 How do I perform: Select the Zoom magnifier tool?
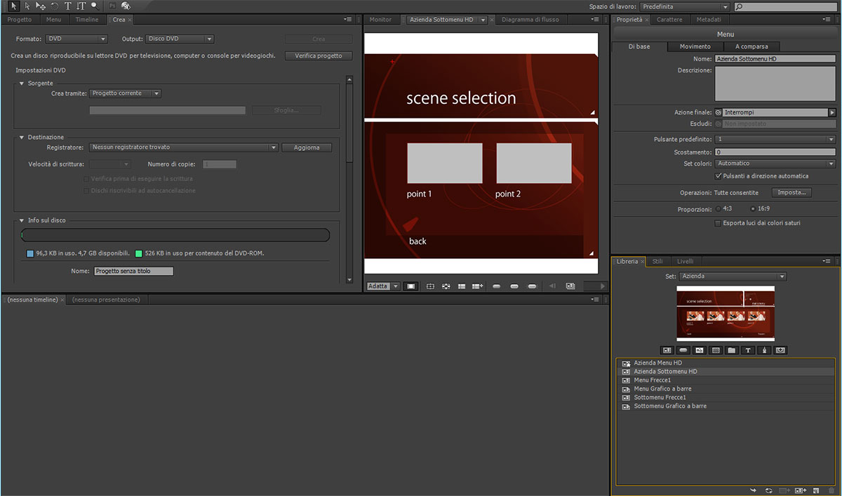(x=94, y=6)
